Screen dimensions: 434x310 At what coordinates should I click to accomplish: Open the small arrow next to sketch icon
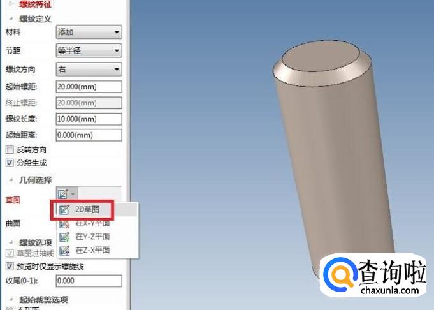coord(73,194)
